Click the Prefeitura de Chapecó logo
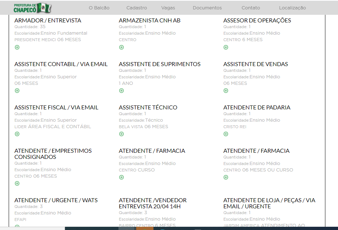The image size is (338, 230). point(32,8)
